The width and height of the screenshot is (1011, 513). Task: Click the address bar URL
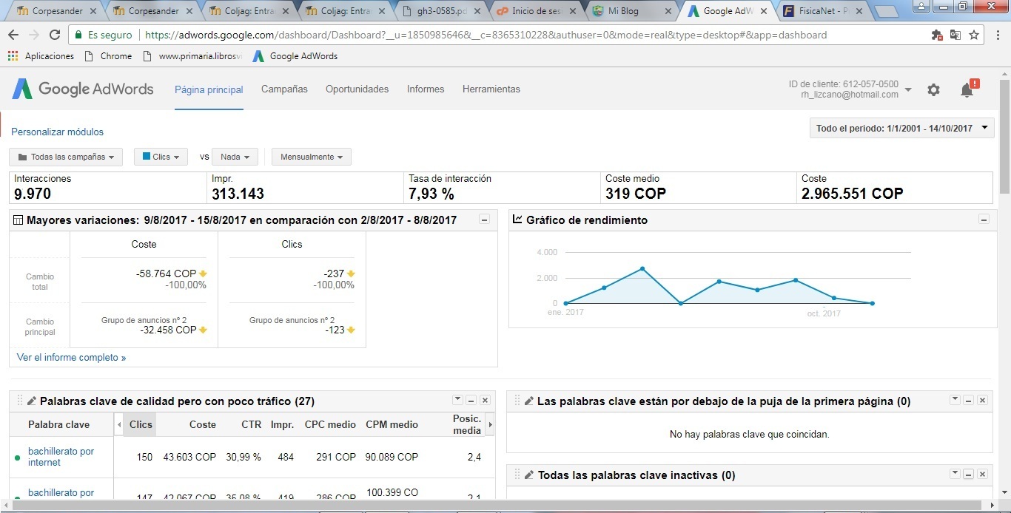486,35
